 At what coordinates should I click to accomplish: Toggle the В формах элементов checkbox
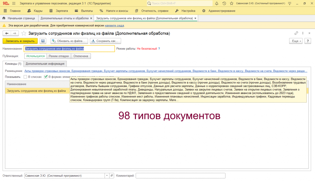click(46, 77)
